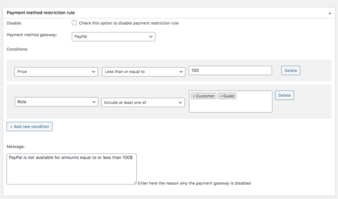Open the Include at least one of dropdown

point(143,103)
